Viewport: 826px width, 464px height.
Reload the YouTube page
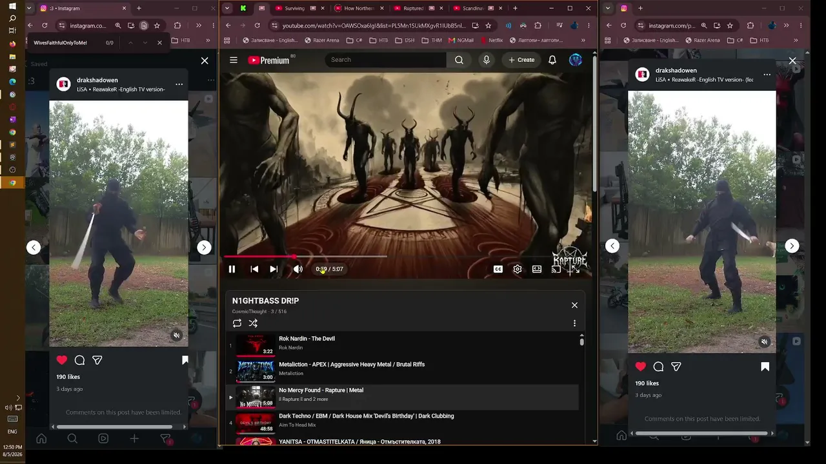coord(257,26)
